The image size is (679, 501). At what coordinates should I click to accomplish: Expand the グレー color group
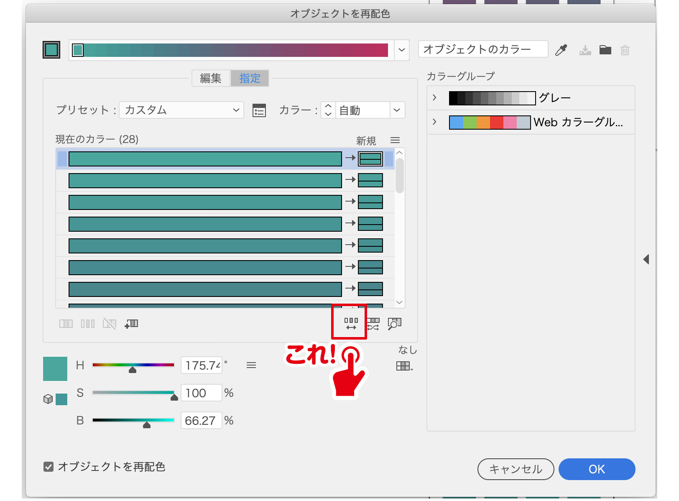[435, 98]
